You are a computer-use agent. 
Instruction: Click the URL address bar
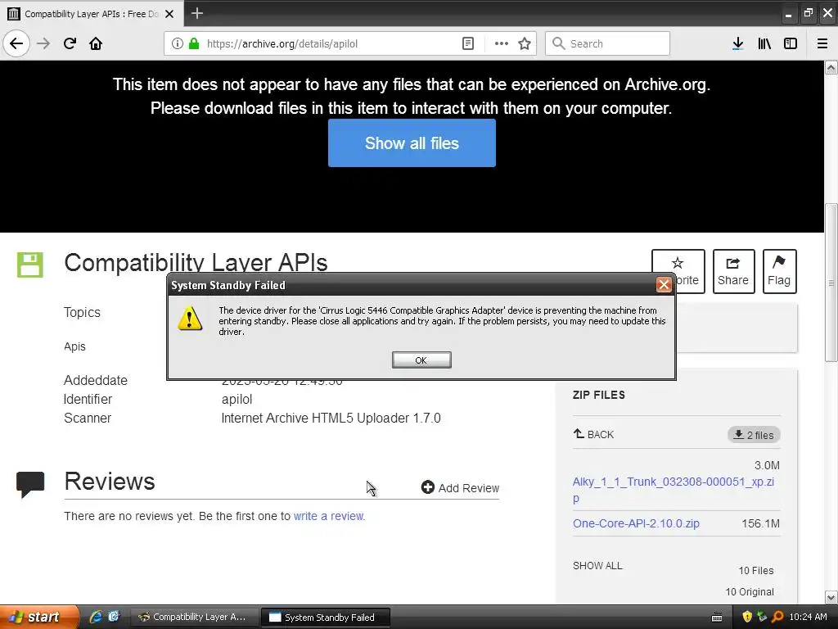click(x=331, y=43)
